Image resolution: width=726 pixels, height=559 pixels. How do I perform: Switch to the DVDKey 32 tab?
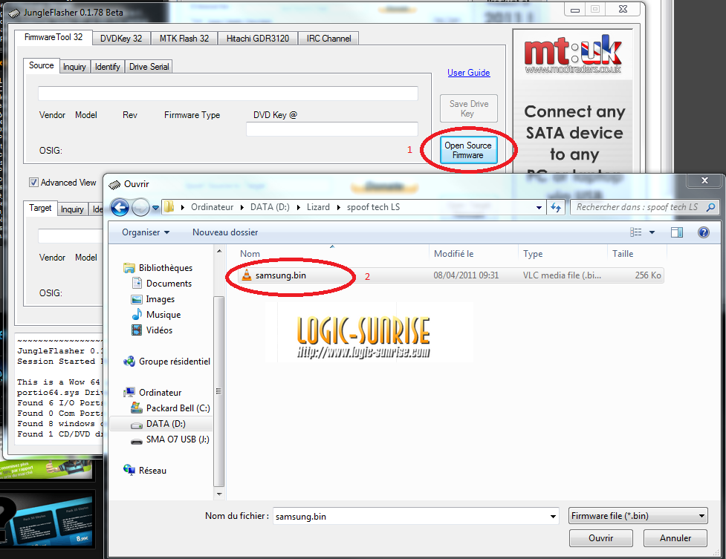point(121,39)
